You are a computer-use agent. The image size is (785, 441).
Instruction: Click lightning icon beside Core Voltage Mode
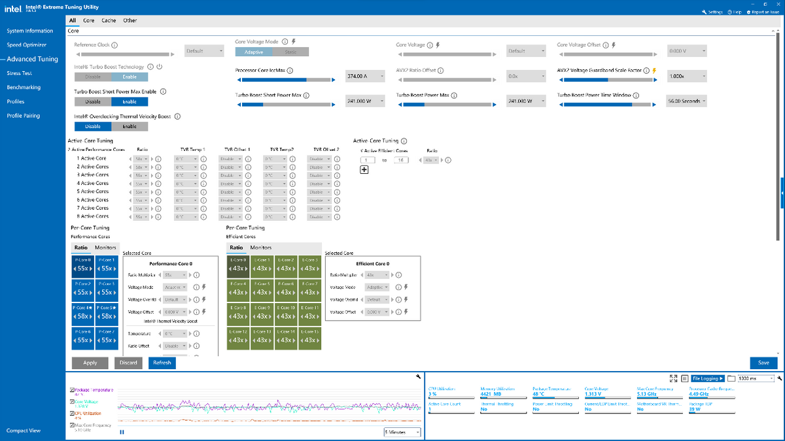[x=294, y=41]
